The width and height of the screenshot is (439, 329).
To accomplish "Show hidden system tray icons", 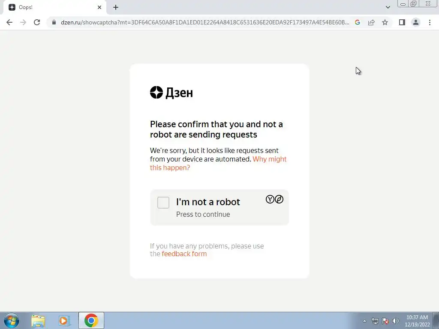I will 364,321.
